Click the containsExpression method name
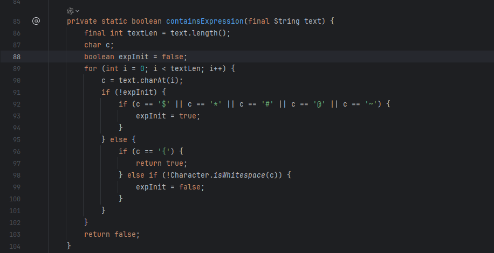The width and height of the screenshot is (494, 253). tap(204, 22)
